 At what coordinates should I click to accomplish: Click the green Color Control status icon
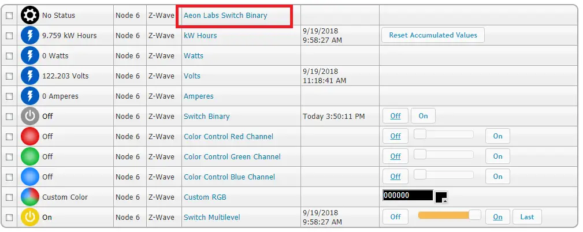coord(29,156)
